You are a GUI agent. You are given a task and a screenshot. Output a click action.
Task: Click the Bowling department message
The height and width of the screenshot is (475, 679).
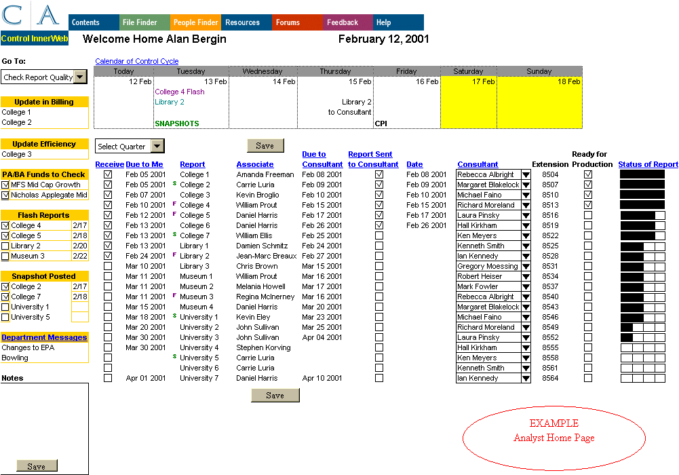pyautogui.click(x=15, y=358)
